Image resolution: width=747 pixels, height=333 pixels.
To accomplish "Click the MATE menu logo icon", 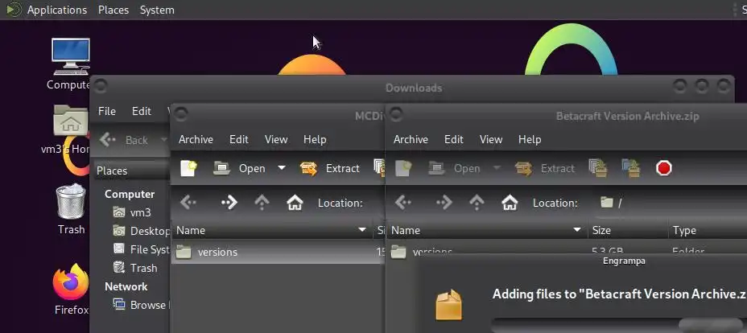I will pyautogui.click(x=14, y=10).
